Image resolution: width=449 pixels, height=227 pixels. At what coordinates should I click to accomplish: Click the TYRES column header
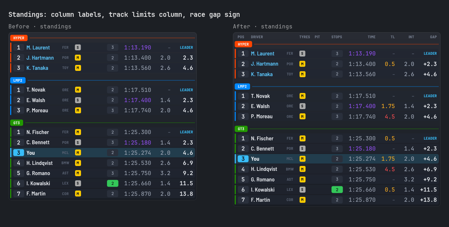(x=305, y=37)
